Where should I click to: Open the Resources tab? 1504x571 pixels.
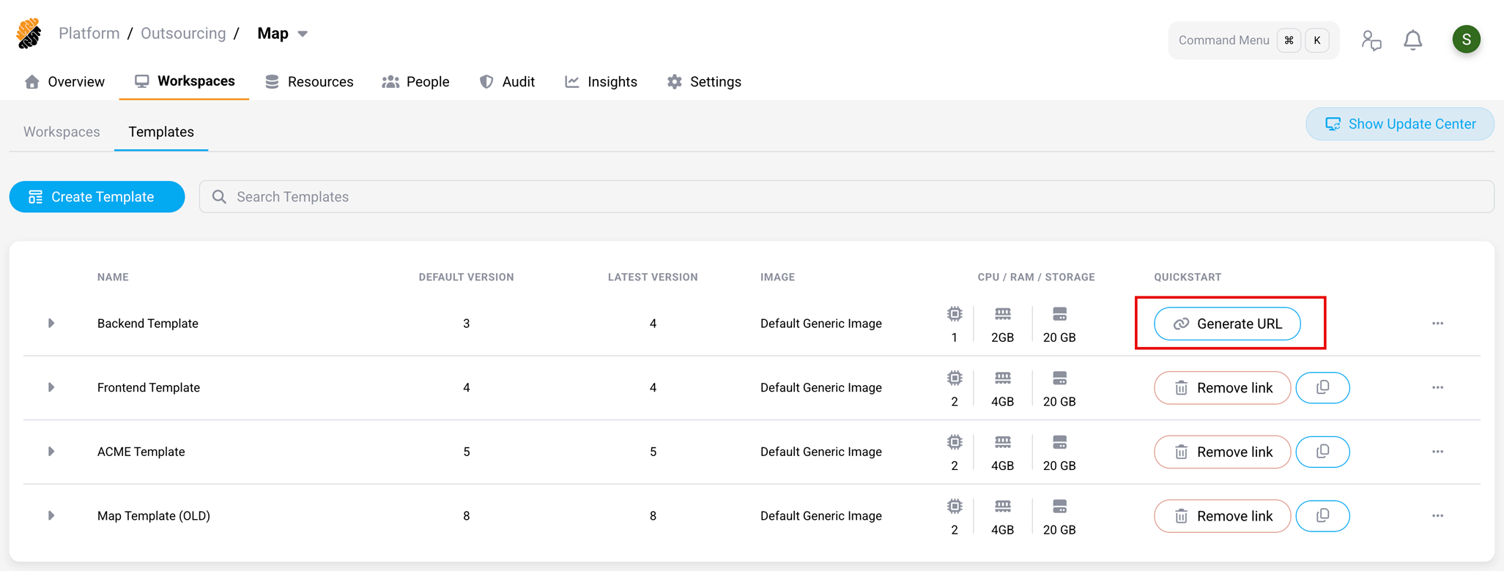(309, 82)
